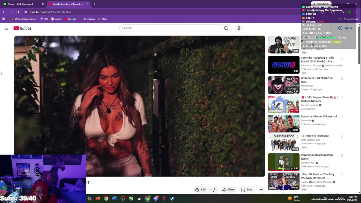This screenshot has width=361, height=203.
Task: Click Extra Medium Stuff channel name
Action: point(311,140)
